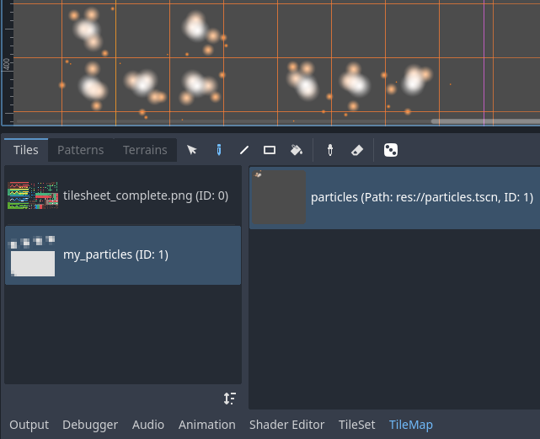The image size is (540, 439).
Task: Switch to the Terrains tab
Action: pyautogui.click(x=145, y=150)
